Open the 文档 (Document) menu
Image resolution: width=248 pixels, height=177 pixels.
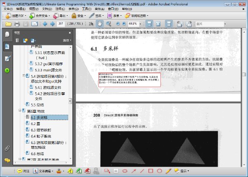(47, 9)
